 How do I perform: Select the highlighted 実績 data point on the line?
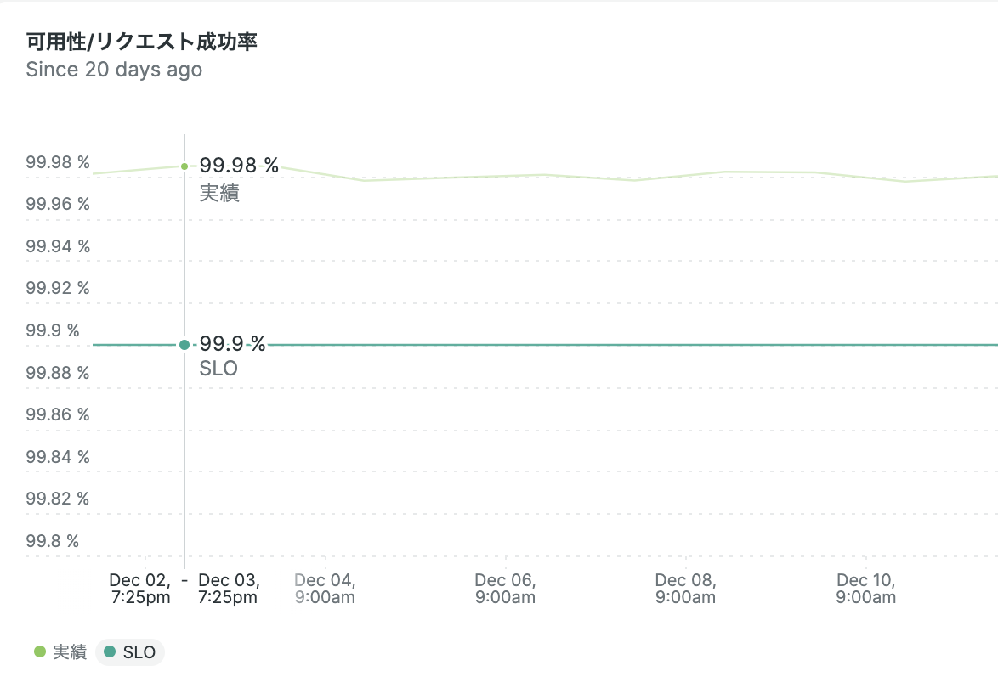click(184, 166)
